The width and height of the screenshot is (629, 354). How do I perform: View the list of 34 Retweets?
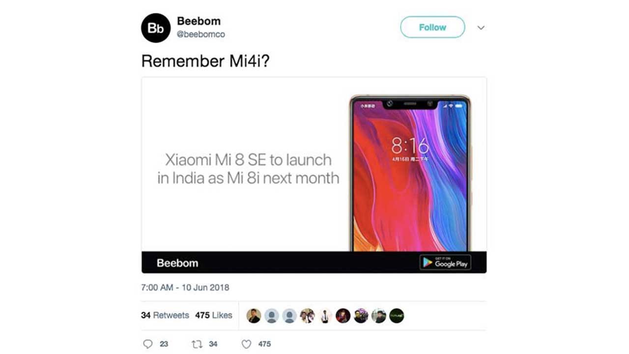coord(165,315)
